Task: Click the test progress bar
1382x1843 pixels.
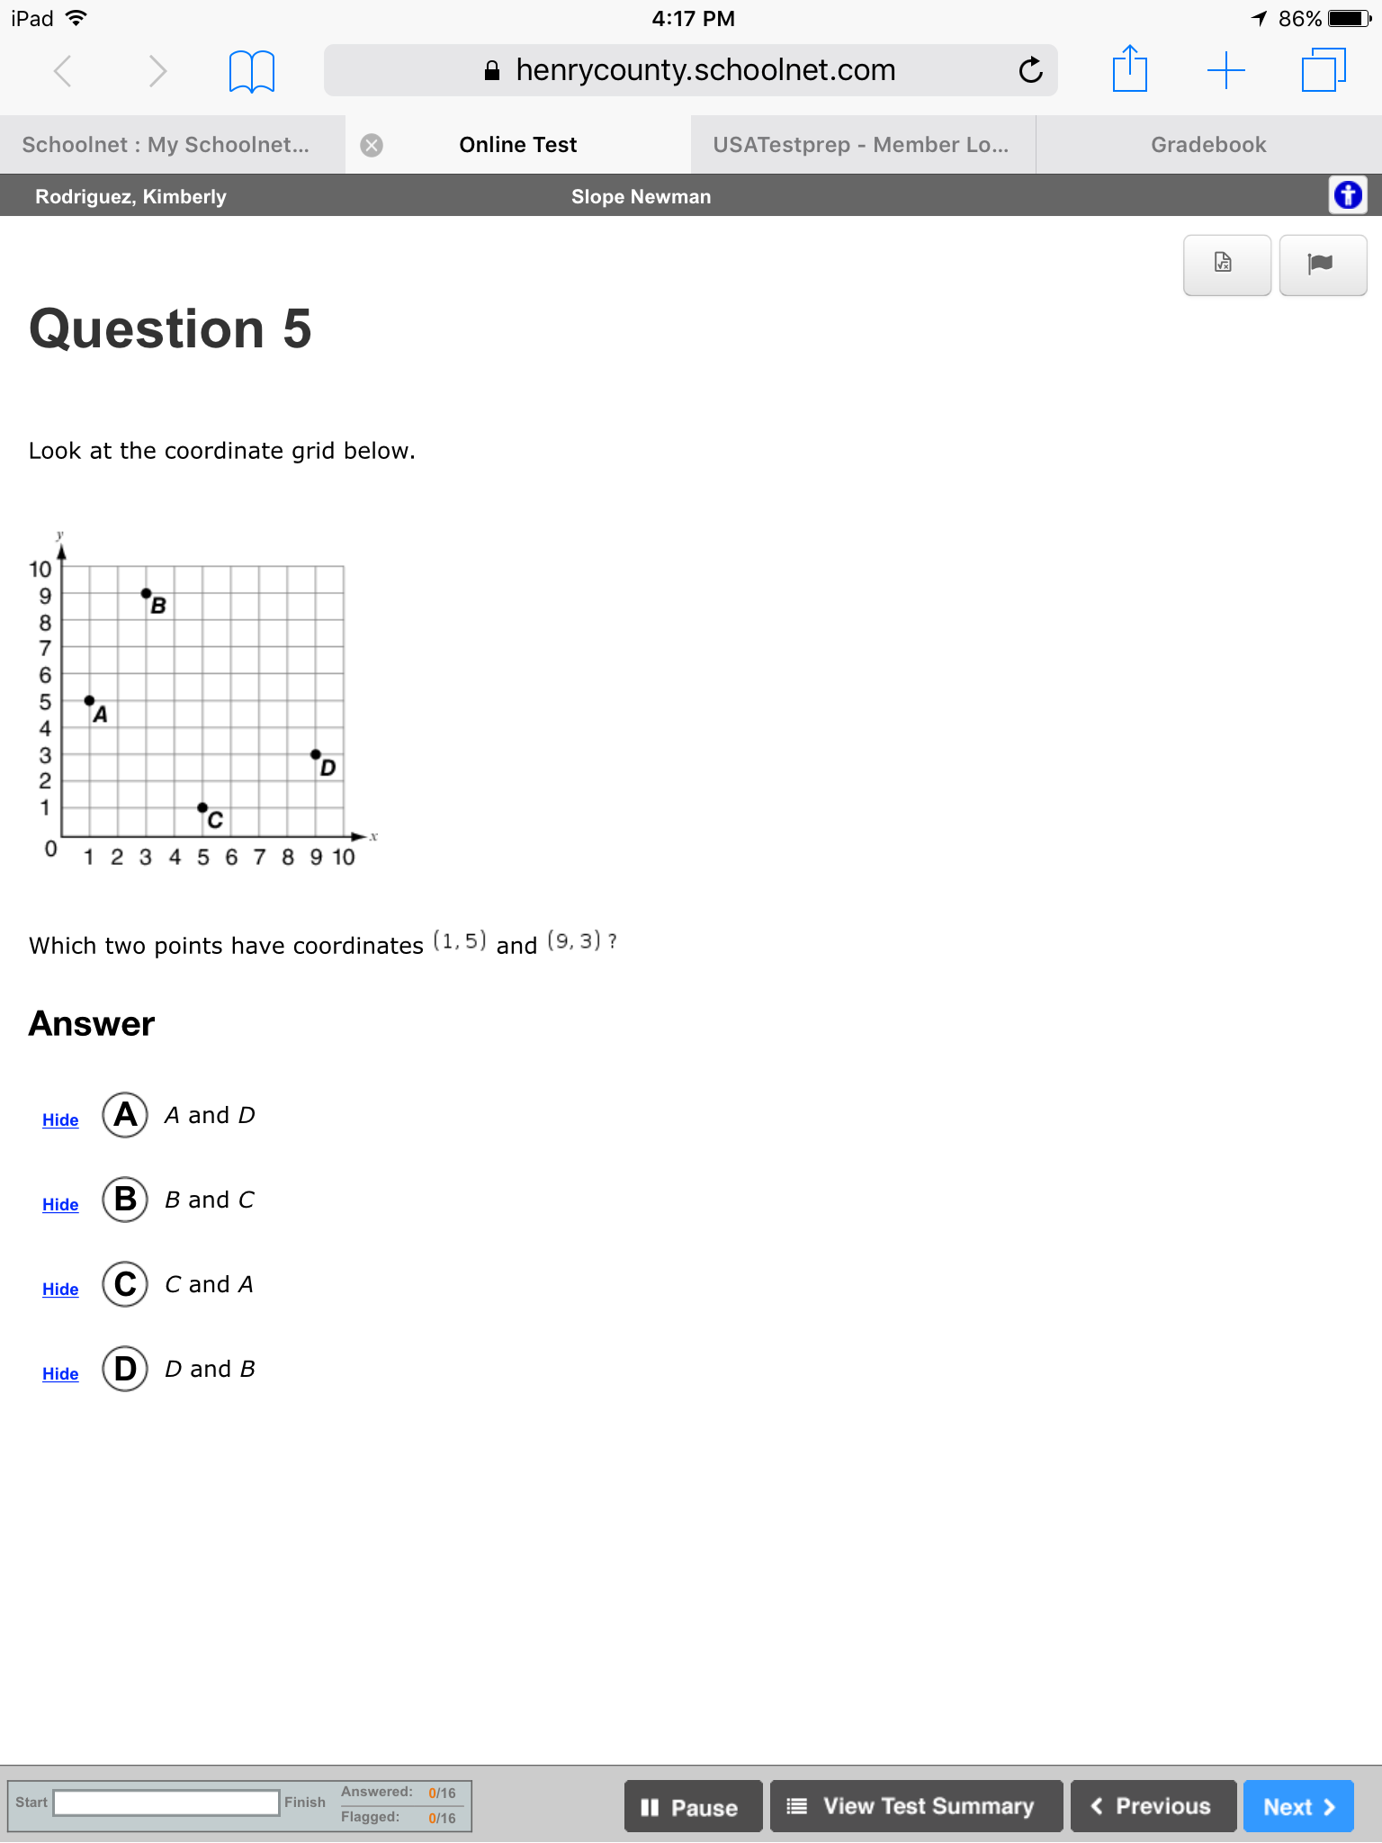Action: [166, 1803]
